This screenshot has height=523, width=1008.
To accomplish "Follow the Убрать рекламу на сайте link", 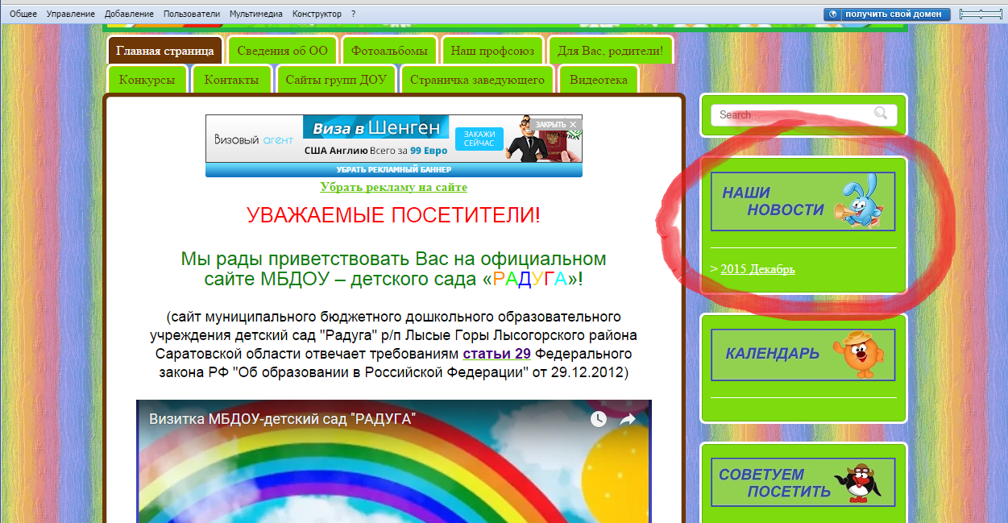I will click(x=393, y=187).
